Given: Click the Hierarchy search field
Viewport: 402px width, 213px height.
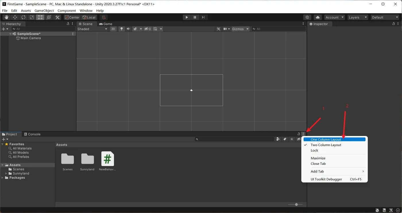Looking at the screenshot, I should [43, 29].
